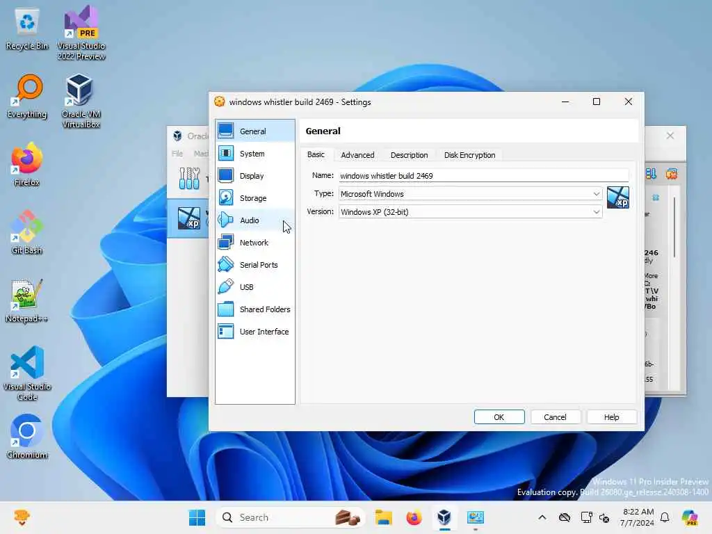Image resolution: width=712 pixels, height=534 pixels.
Task: Switch to the Basic tab
Action: pyautogui.click(x=316, y=155)
